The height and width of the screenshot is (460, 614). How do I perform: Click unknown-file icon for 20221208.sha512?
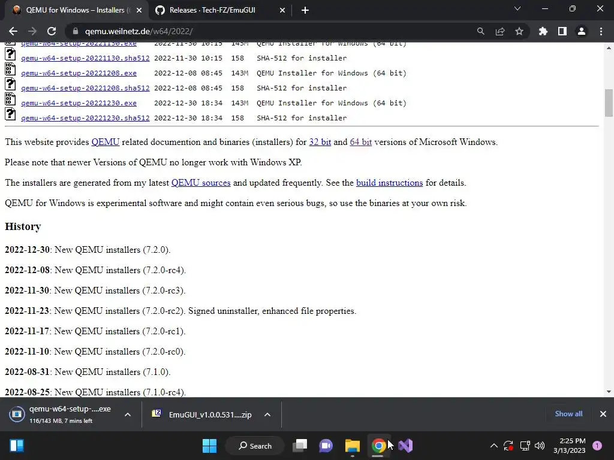(x=11, y=84)
